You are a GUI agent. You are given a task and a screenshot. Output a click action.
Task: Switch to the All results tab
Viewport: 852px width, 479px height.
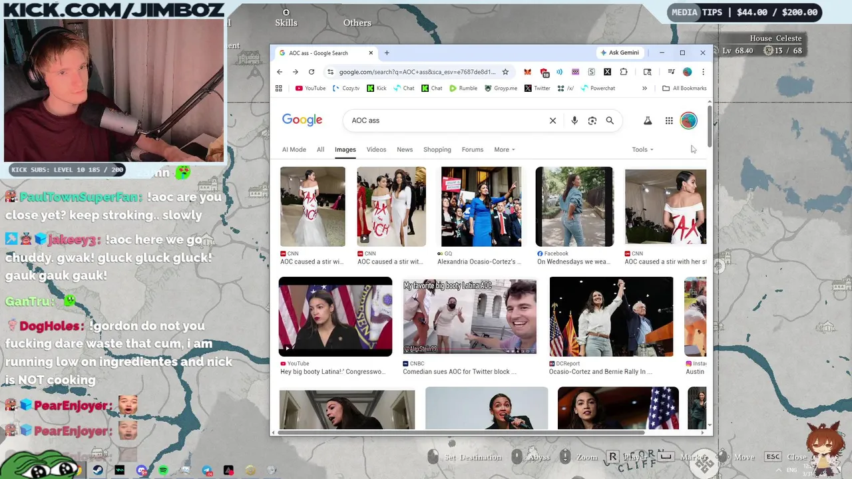[x=320, y=150]
